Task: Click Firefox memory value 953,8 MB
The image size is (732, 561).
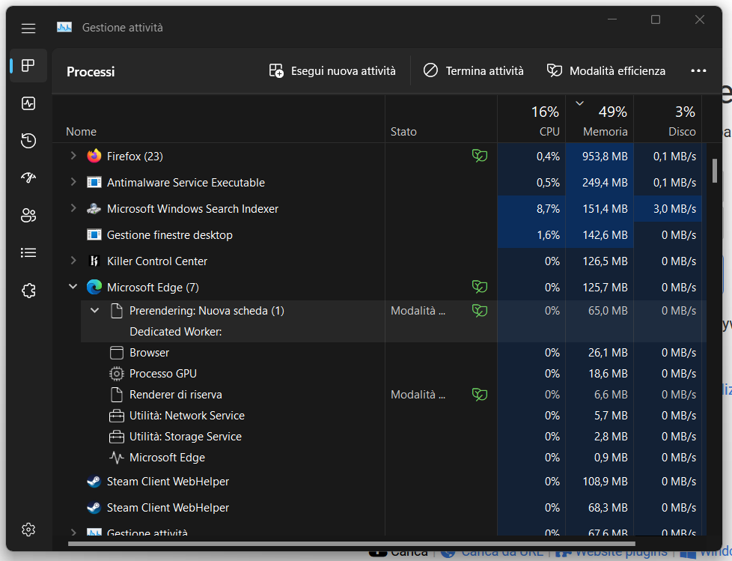Action: pos(605,157)
